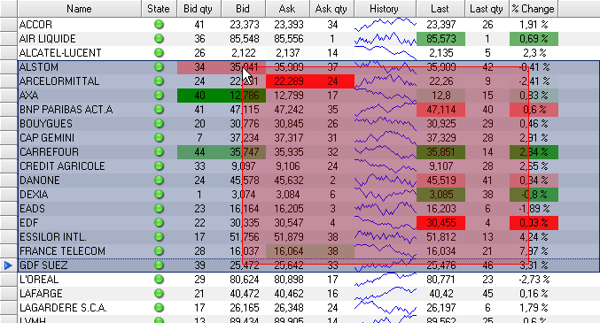Click ALCATEL-LUCENT state indicator light

[x=159, y=53]
